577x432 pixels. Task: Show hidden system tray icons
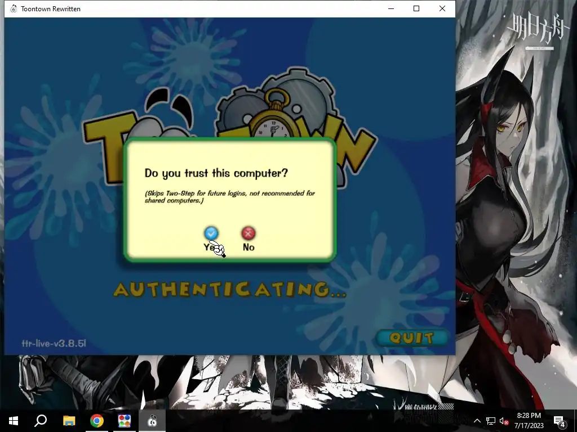pos(477,421)
